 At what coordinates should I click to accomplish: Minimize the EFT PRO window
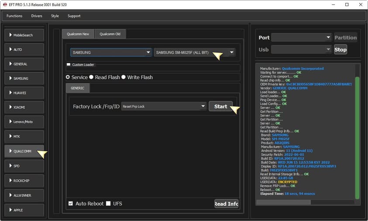pyautogui.click(x=333, y=4)
